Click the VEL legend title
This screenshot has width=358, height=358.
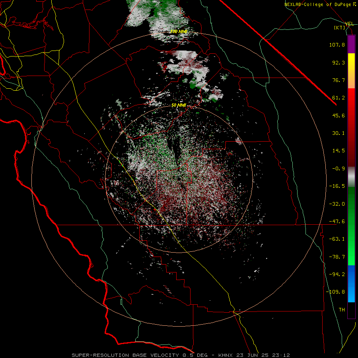coord(349,24)
